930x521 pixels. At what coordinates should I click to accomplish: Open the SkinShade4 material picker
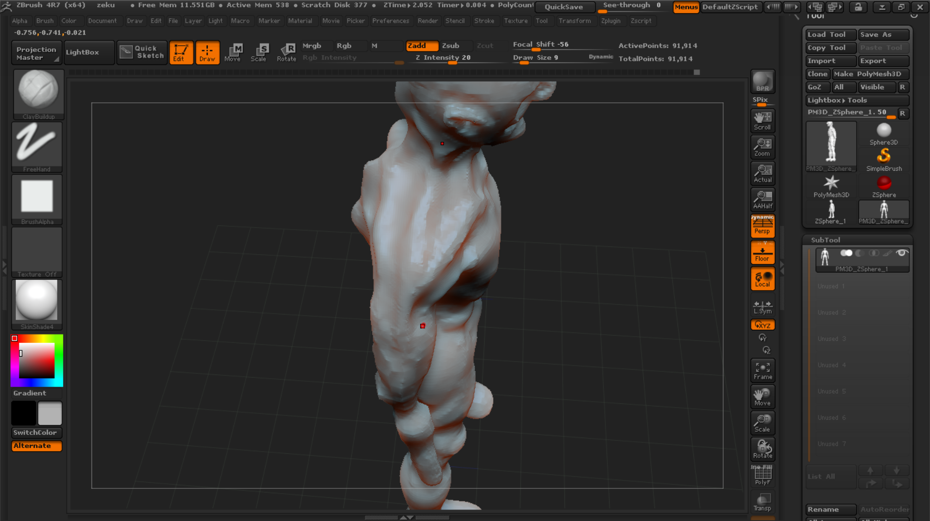(37, 304)
